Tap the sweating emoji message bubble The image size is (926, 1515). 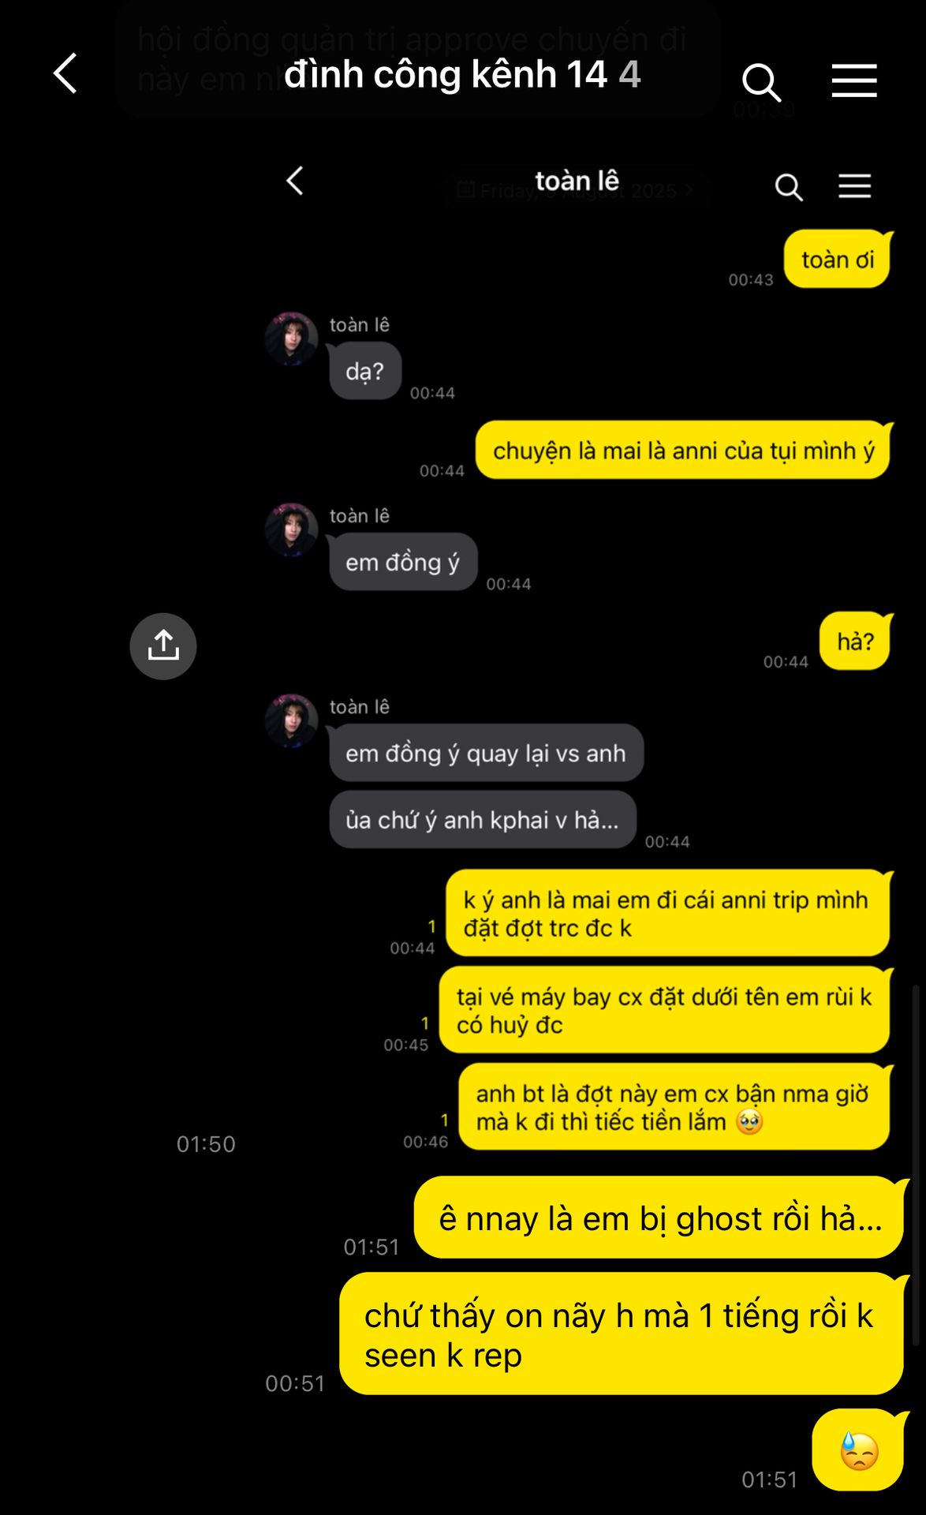858,1450
